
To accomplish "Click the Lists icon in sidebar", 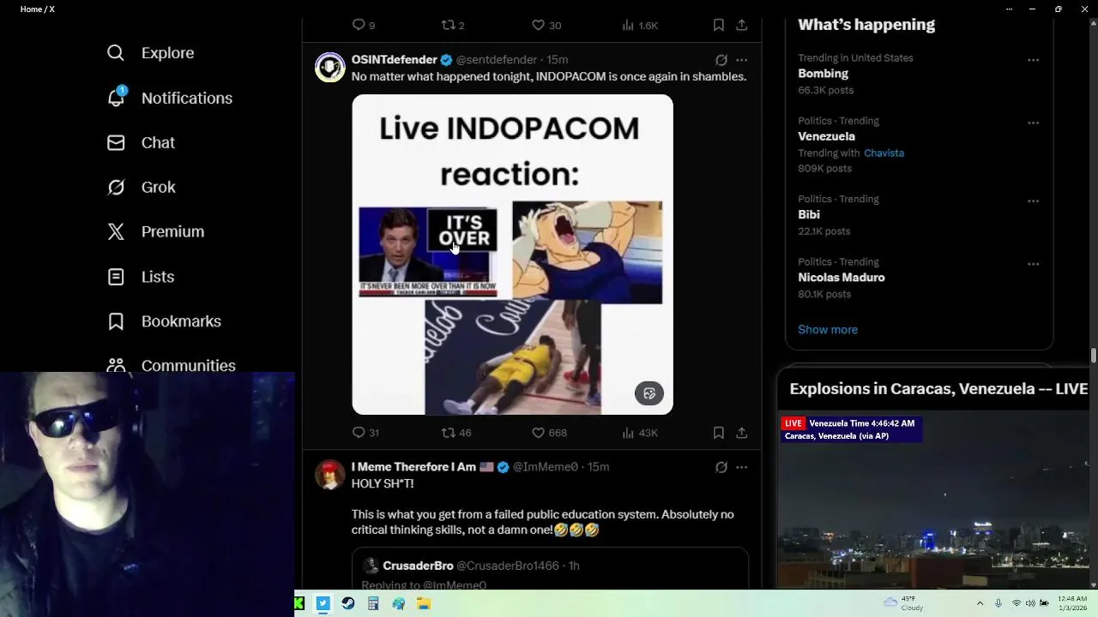I will click(116, 277).
